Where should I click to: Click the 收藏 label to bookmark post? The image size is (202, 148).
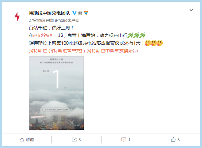[30, 140]
